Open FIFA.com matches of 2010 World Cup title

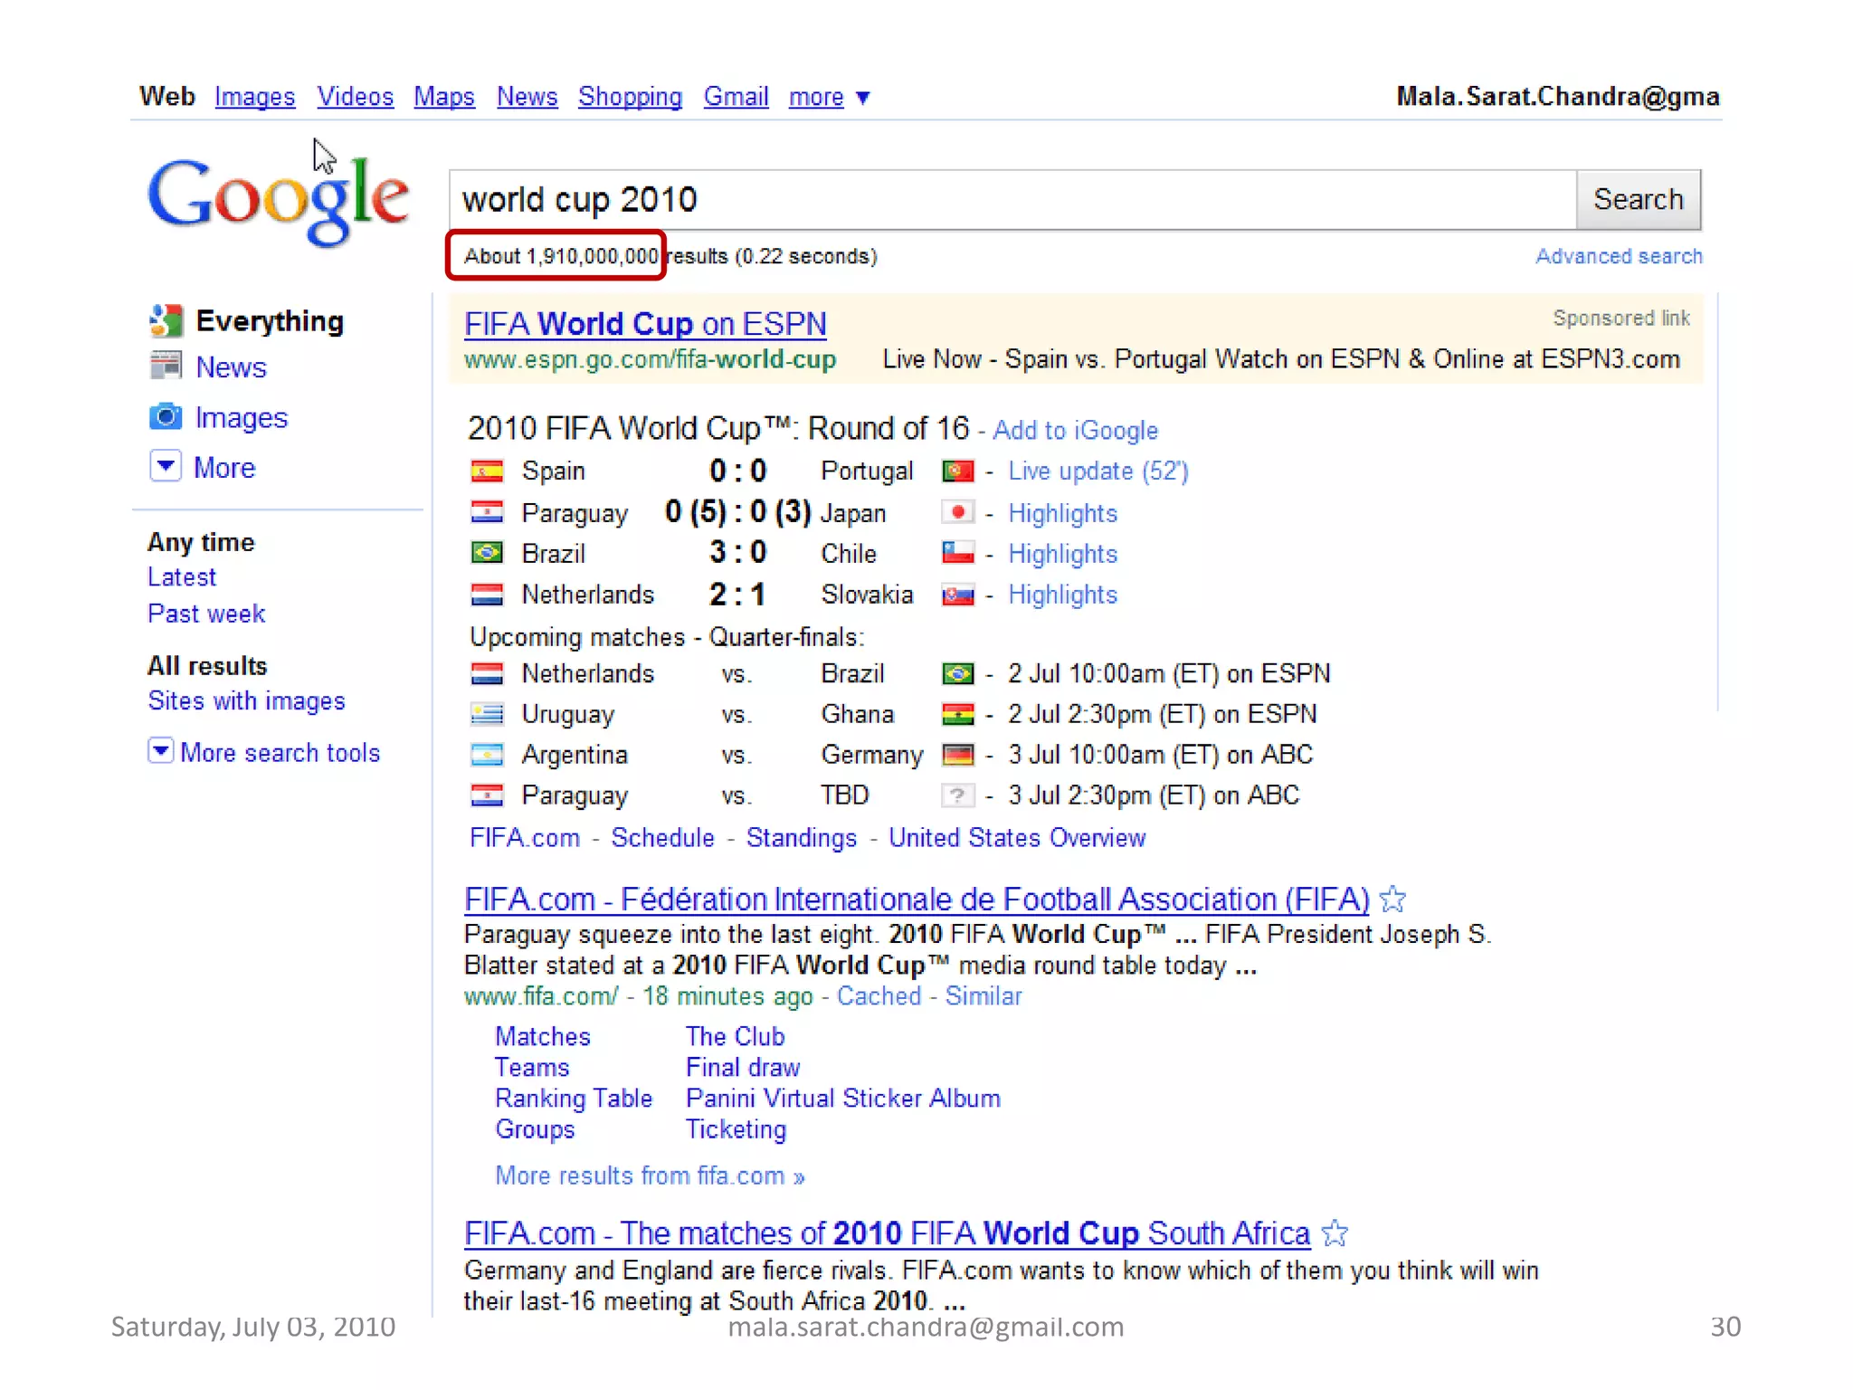[x=887, y=1233]
